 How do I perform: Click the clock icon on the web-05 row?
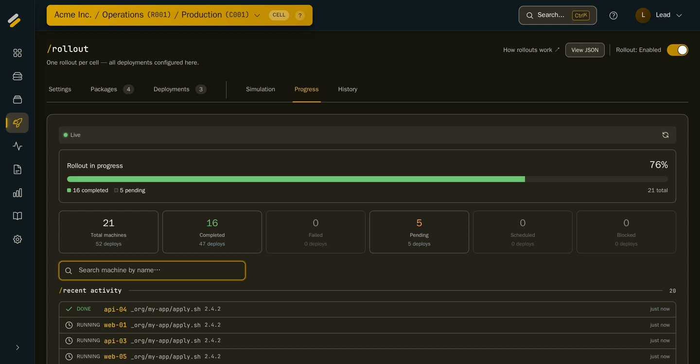click(x=69, y=357)
